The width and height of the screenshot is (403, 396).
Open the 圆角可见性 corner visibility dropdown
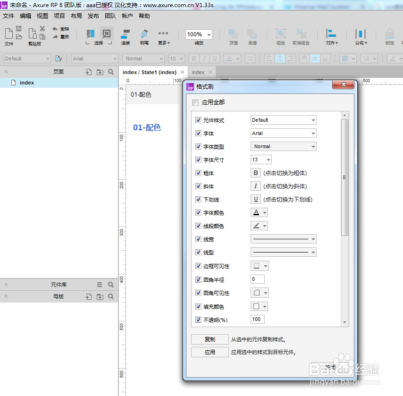click(x=260, y=293)
